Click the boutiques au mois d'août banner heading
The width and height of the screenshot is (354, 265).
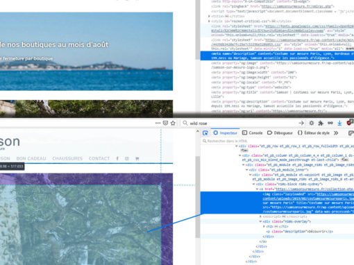54,44
